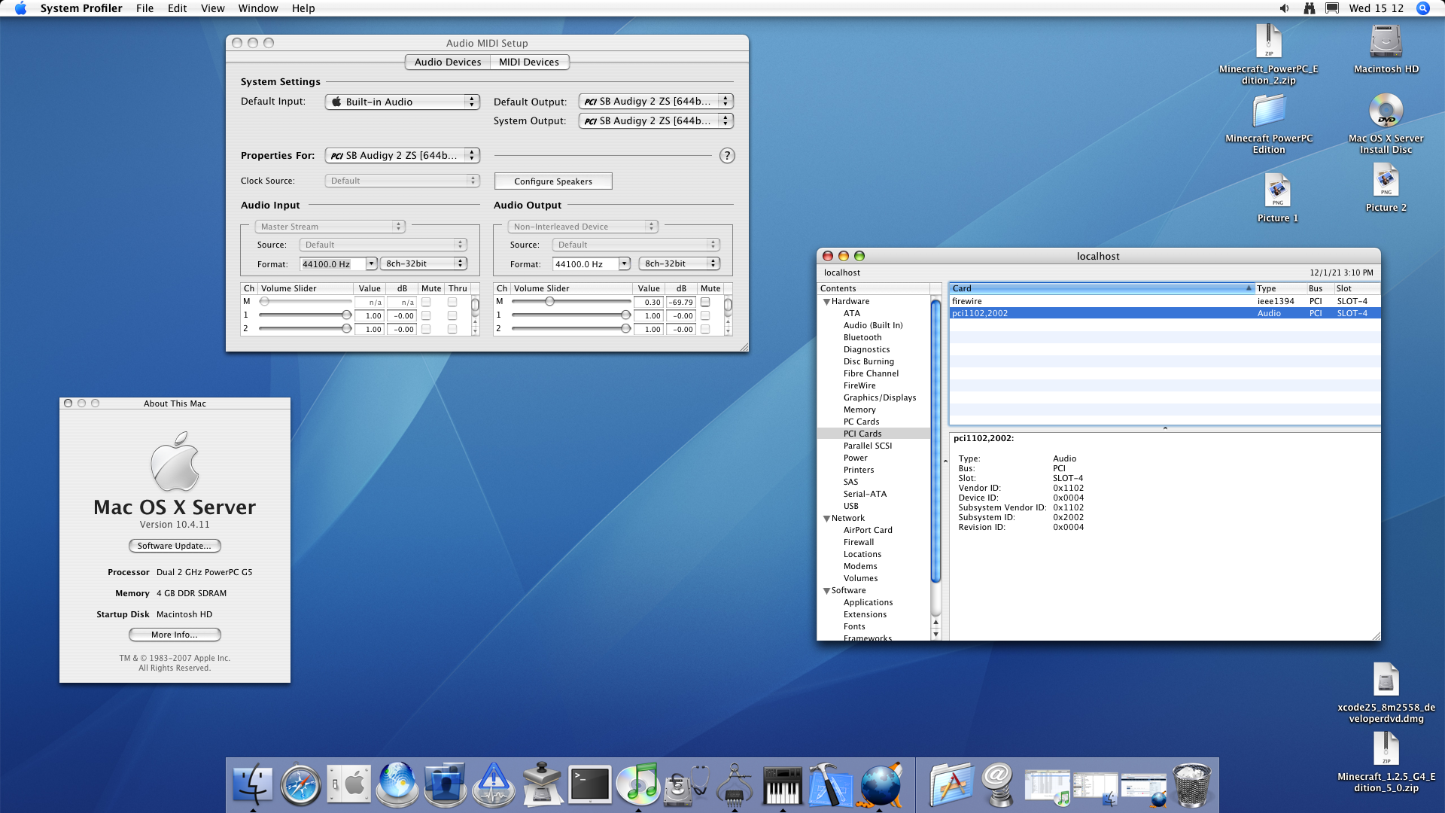This screenshot has height=813, width=1445.
Task: Mute the output master channel
Action: (705, 302)
